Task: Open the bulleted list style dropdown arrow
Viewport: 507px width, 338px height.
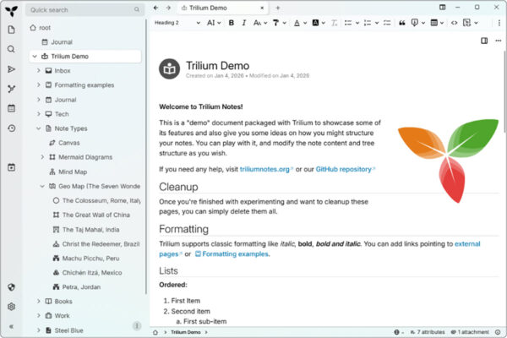Action: 357,23
